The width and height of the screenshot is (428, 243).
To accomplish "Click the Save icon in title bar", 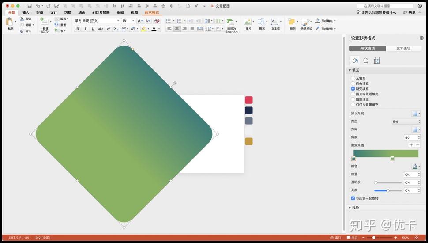I will tap(30, 6).
